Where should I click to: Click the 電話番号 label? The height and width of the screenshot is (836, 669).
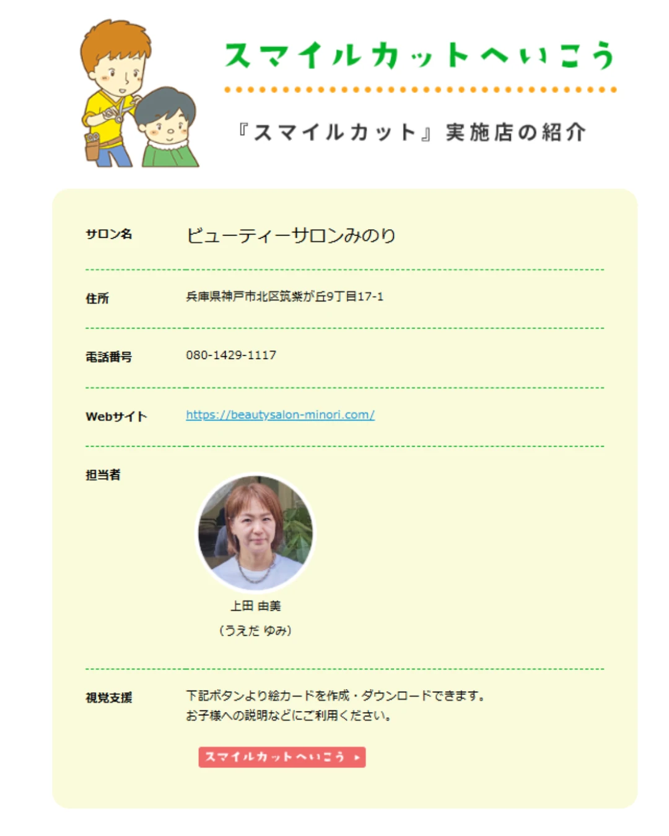pos(109,357)
